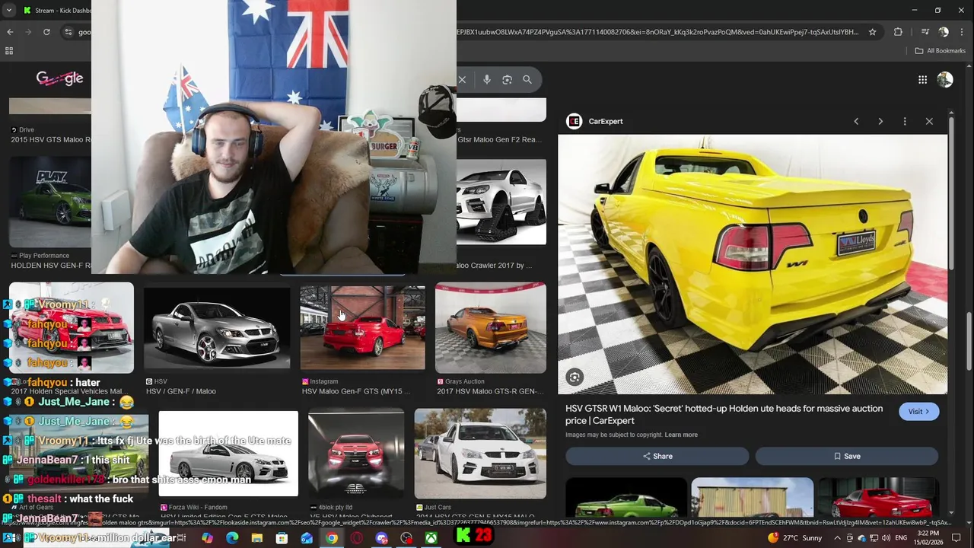This screenshot has height=548, width=974.
Task: Clear the Google search box text
Action: (462, 79)
